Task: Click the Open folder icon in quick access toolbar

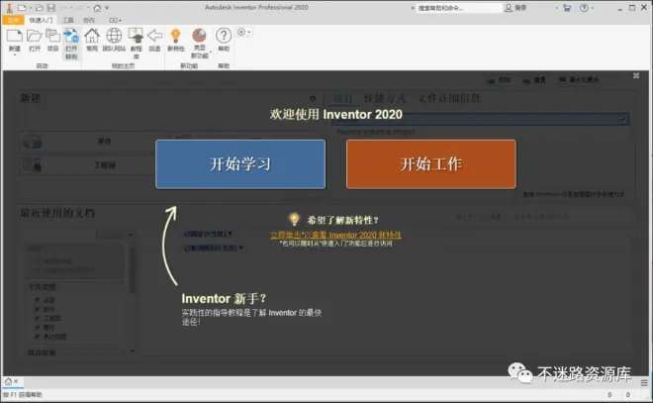Action: click(x=40, y=8)
